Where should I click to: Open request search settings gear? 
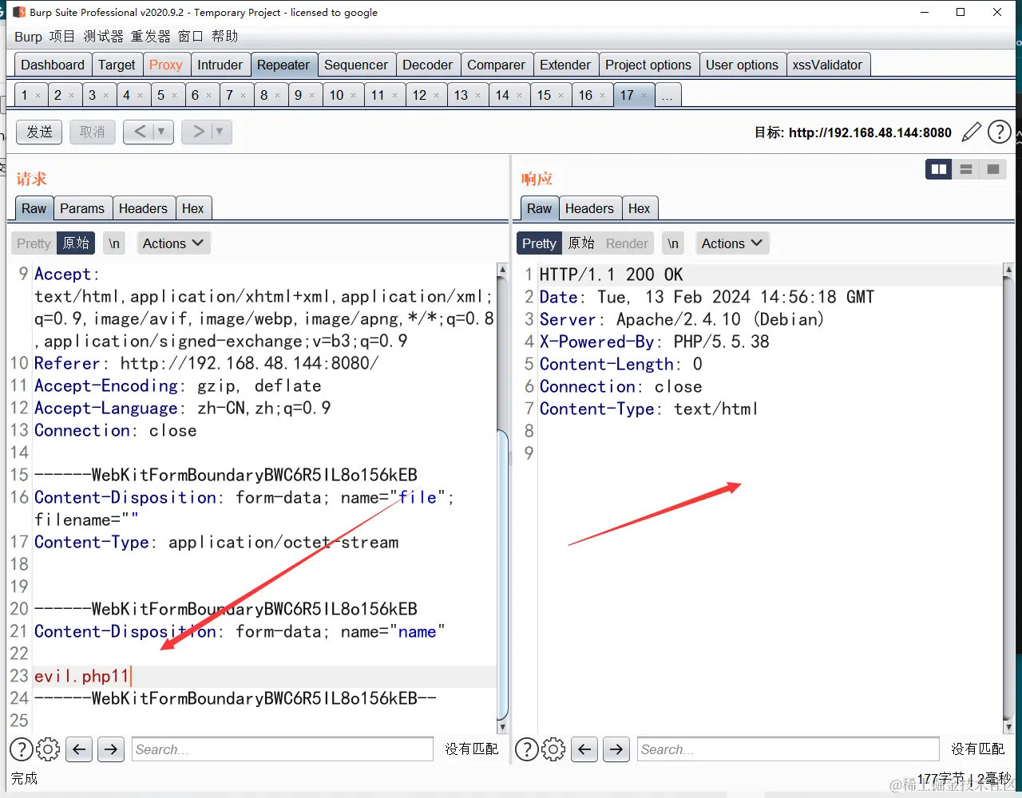pos(48,749)
